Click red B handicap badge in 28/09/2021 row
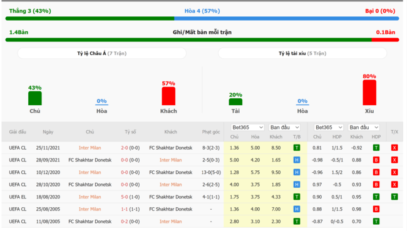 376,160
